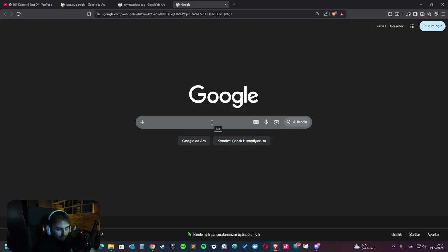Bookmark this page
Image resolution: width=448 pixels, height=252 pixels.
[89, 14]
